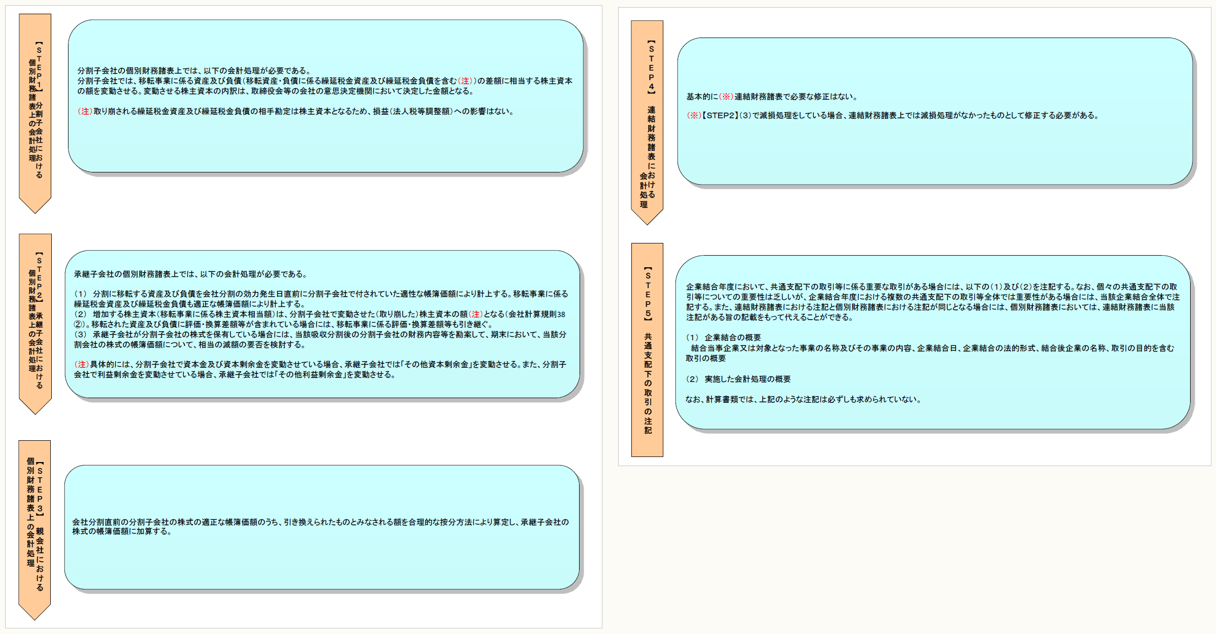This screenshot has height=634, width=1216.
Task: Click the red (注) footnote starting 具体的には
Action: point(81,365)
